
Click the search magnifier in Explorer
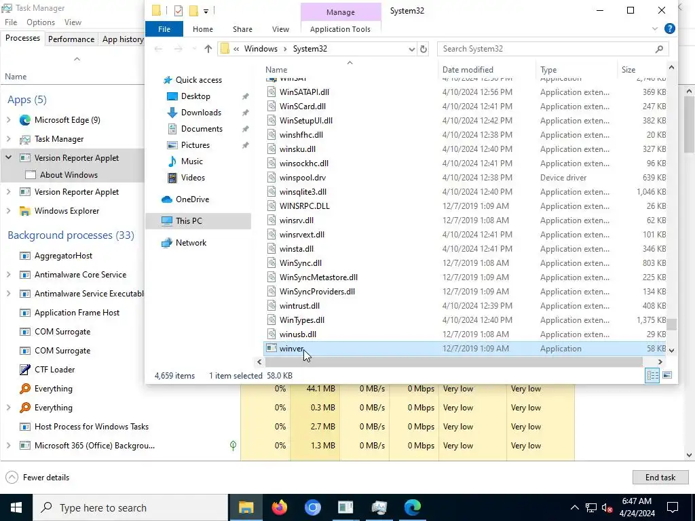[x=659, y=49]
